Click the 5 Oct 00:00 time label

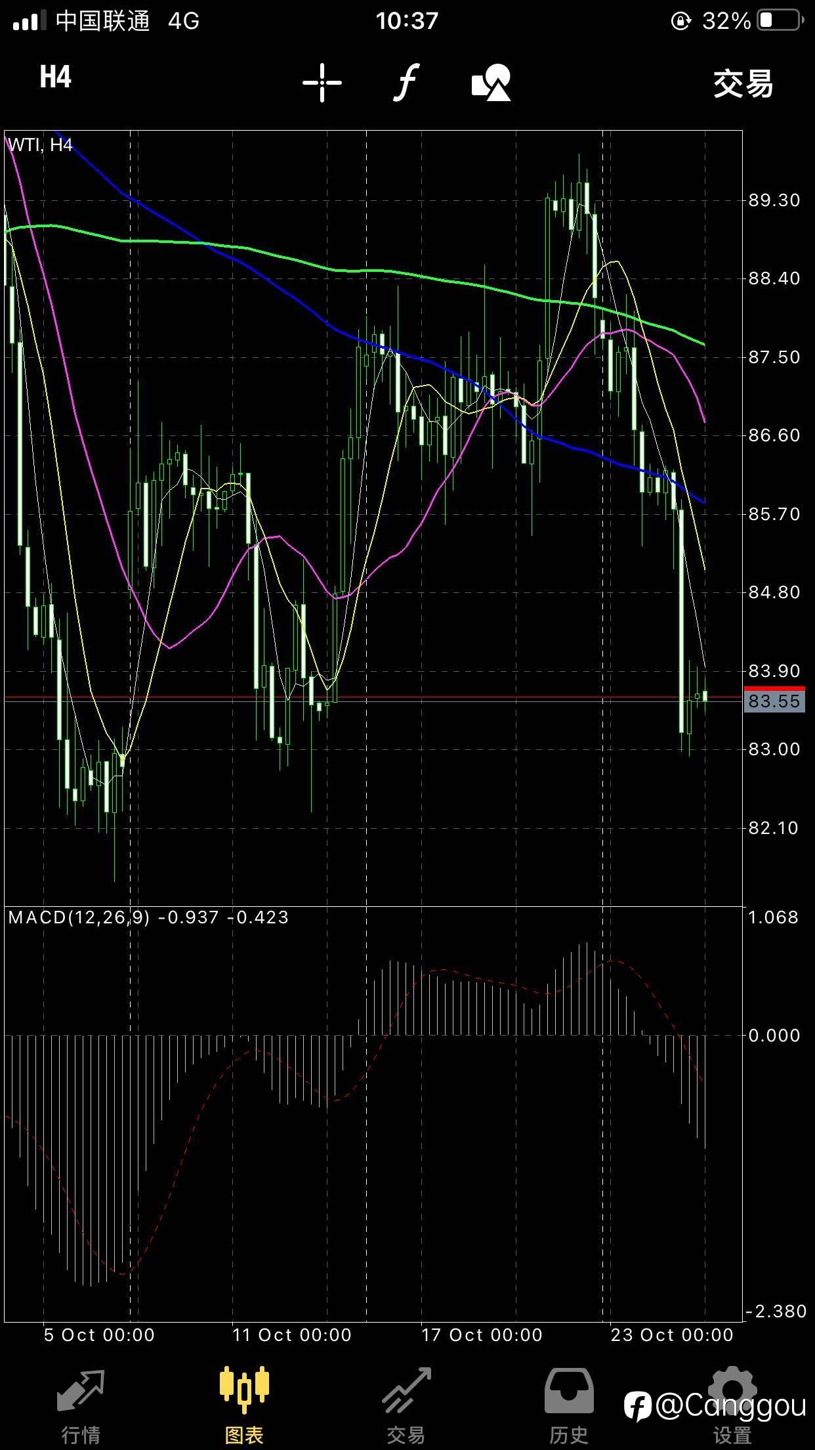pyautogui.click(x=99, y=1335)
